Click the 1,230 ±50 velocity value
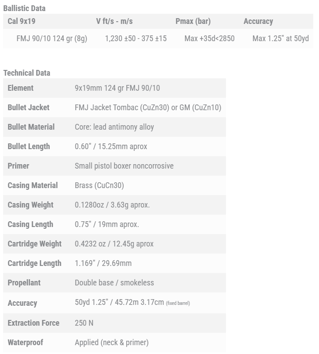 pos(136,38)
